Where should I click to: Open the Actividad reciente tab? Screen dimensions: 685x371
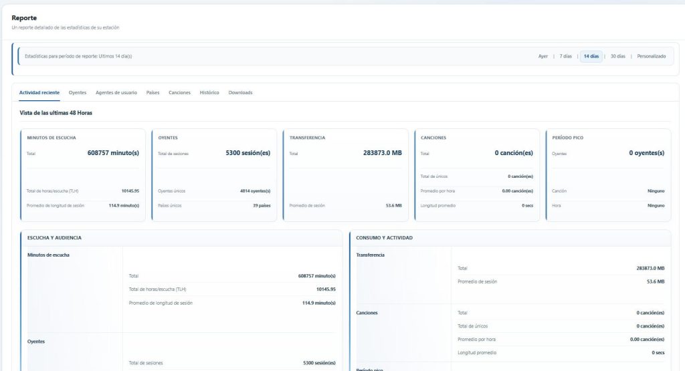[x=39, y=92]
